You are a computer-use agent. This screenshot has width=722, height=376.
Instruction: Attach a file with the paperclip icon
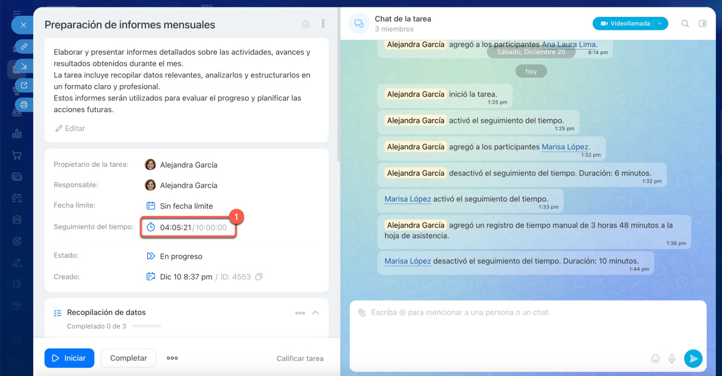(362, 312)
